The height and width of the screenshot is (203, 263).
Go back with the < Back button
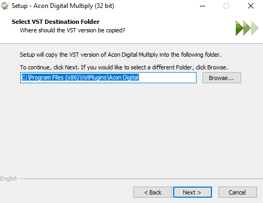point(152,192)
